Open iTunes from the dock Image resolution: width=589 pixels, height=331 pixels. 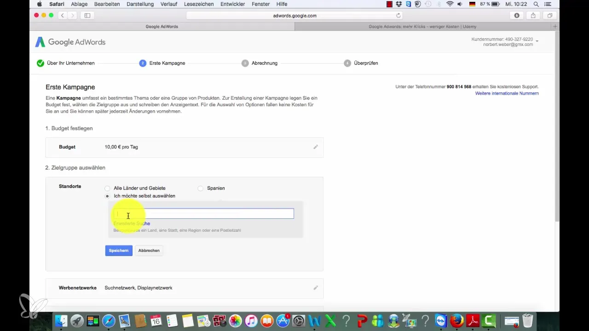point(251,320)
